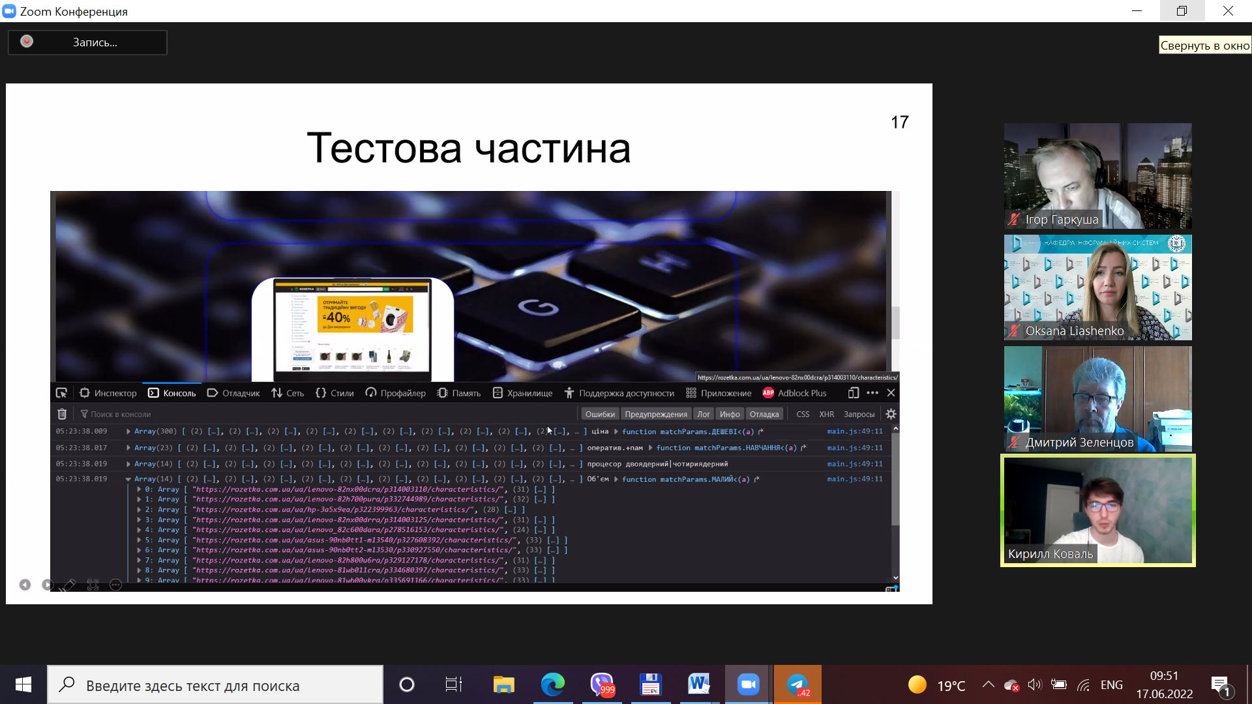
Task: Expand array item 0 lenovo-82nx00dcra
Action: [139, 490]
